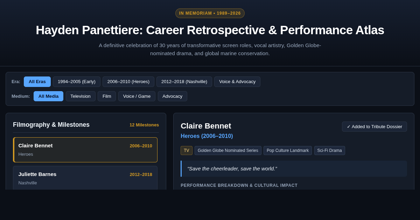This screenshot has height=220, width=420.
Task: Click the Claire Bennet detail panel heading
Action: click(206, 126)
